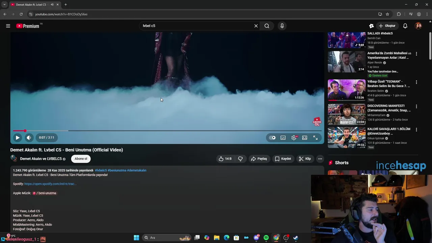The image size is (432, 243).
Task: Click the taskbar Ara search box
Action: (167, 238)
